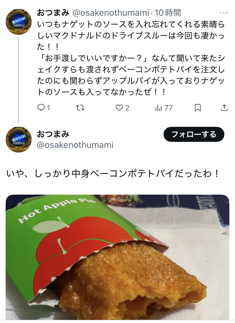This screenshot has height=323, width=235.
Task: Bookmark the first tweet
Action: tap(198, 108)
